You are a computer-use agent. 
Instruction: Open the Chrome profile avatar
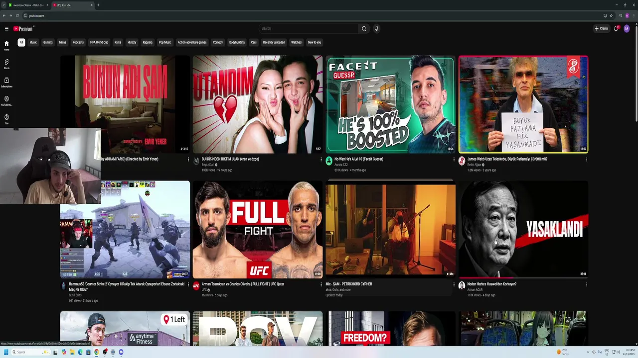pyautogui.click(x=627, y=15)
